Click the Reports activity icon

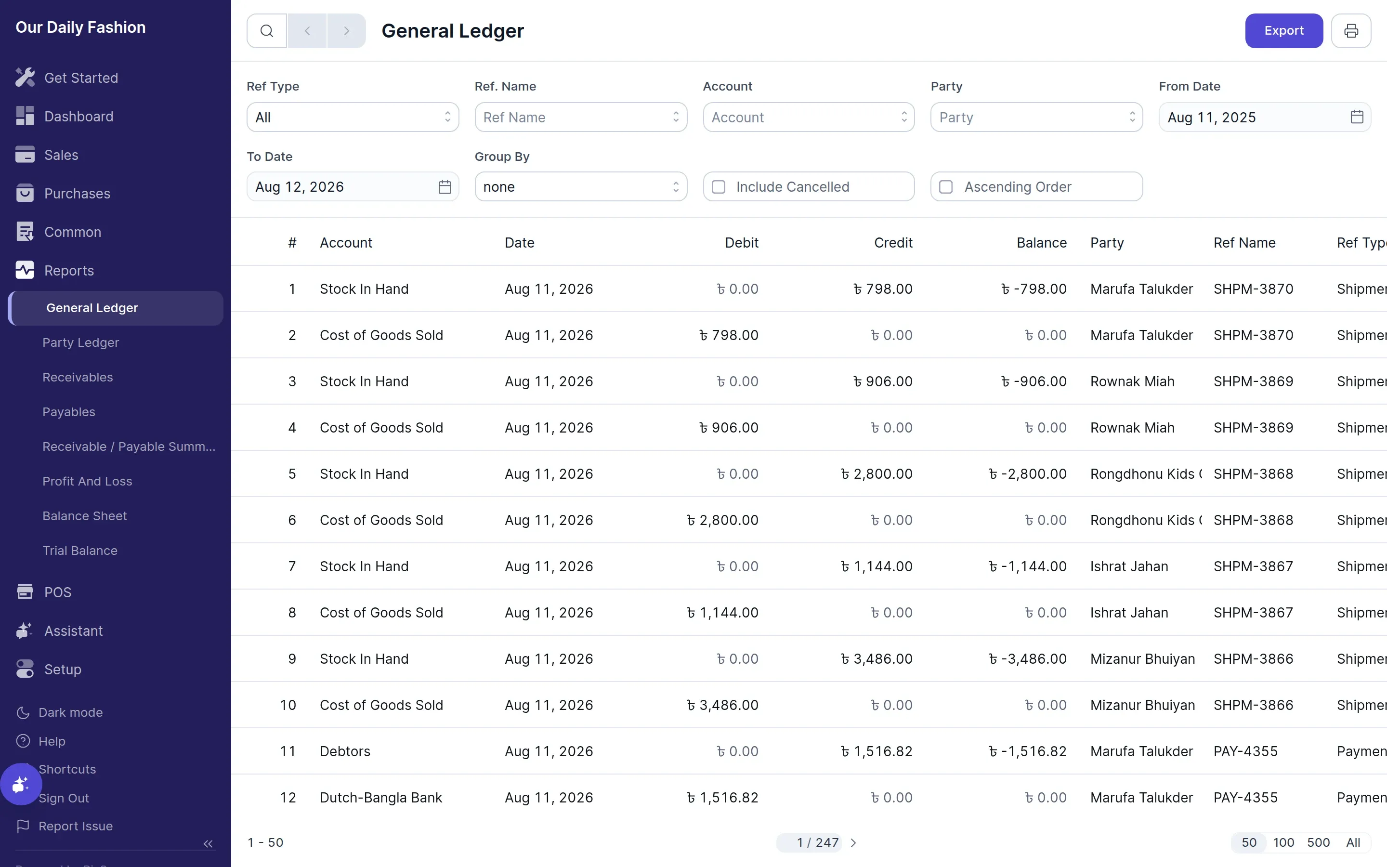pyautogui.click(x=25, y=270)
